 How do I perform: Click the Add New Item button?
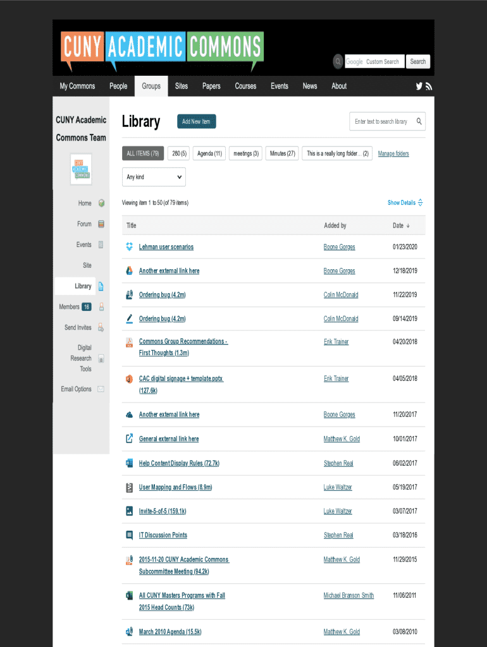tap(196, 121)
